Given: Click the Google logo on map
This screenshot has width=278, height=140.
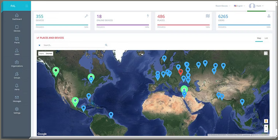Looking at the screenshot, I should click(42, 134).
